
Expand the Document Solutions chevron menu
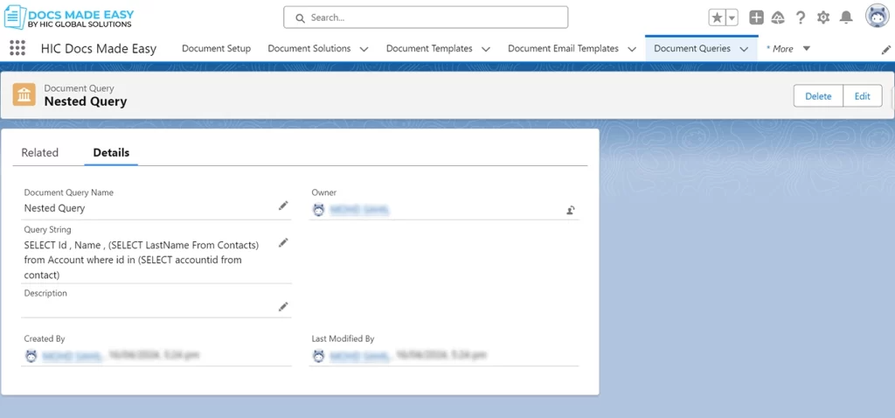coord(364,49)
